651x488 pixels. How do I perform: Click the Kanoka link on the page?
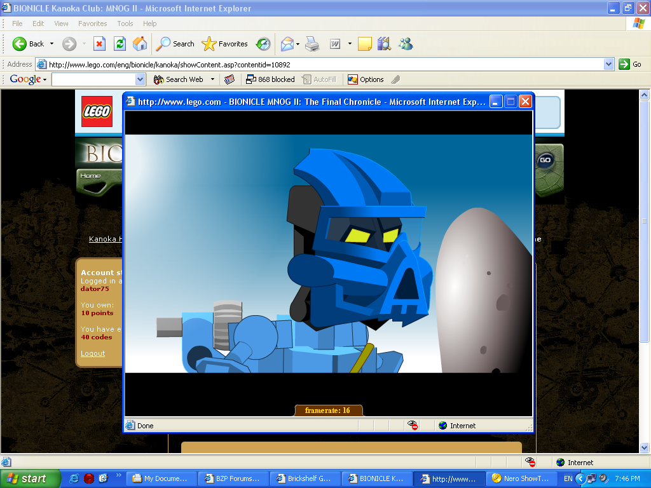[x=105, y=239]
